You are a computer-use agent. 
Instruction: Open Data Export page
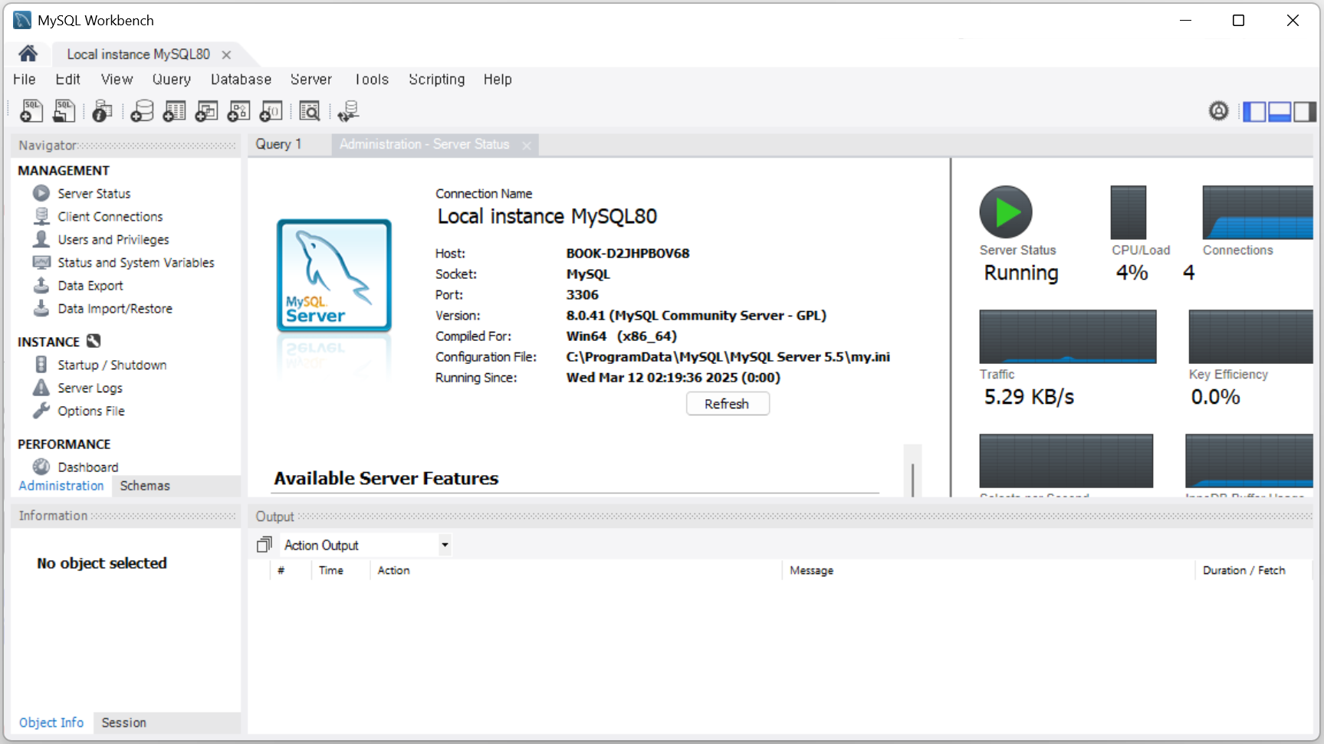pyautogui.click(x=90, y=285)
